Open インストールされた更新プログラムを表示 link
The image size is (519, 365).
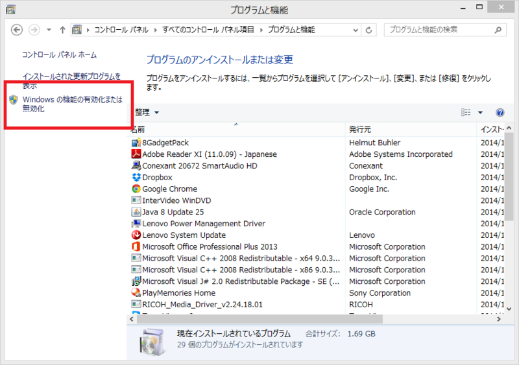coord(71,81)
